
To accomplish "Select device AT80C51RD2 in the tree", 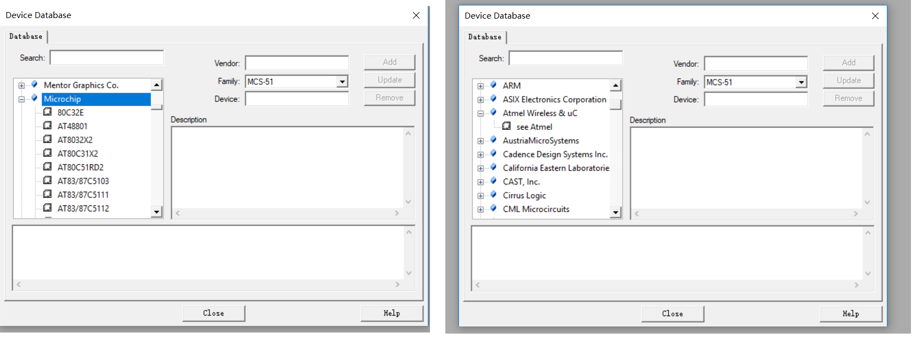I will (x=81, y=168).
